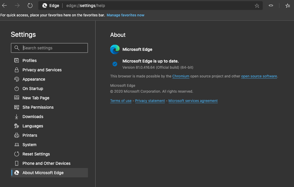Click the extension icon beside the address bar

[271, 6]
